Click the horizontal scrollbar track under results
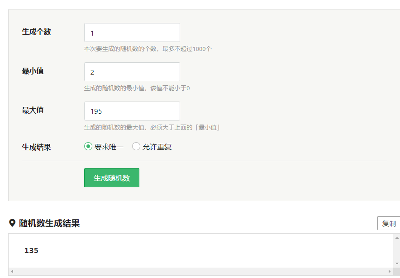This screenshot has width=400, height=278. point(201,271)
